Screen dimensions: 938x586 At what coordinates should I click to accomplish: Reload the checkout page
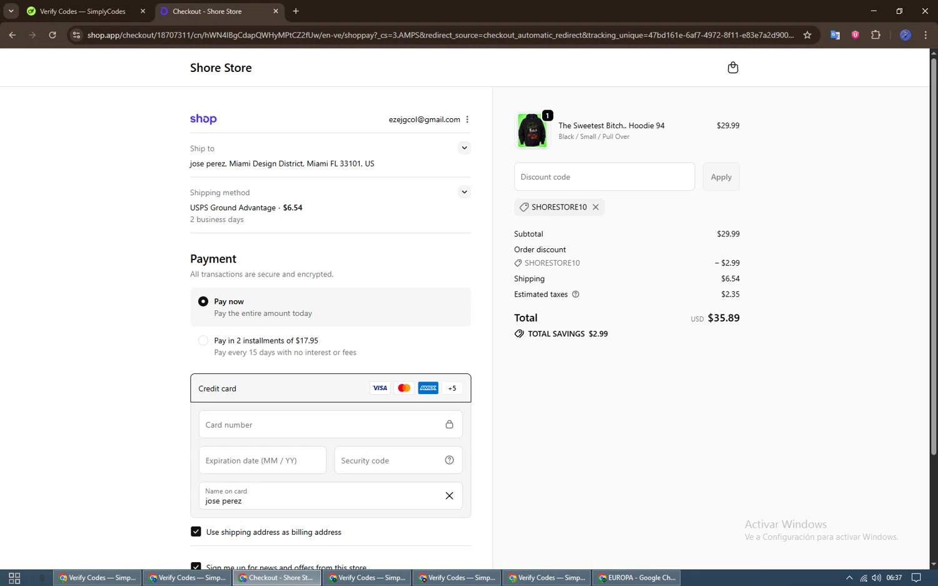(x=53, y=35)
